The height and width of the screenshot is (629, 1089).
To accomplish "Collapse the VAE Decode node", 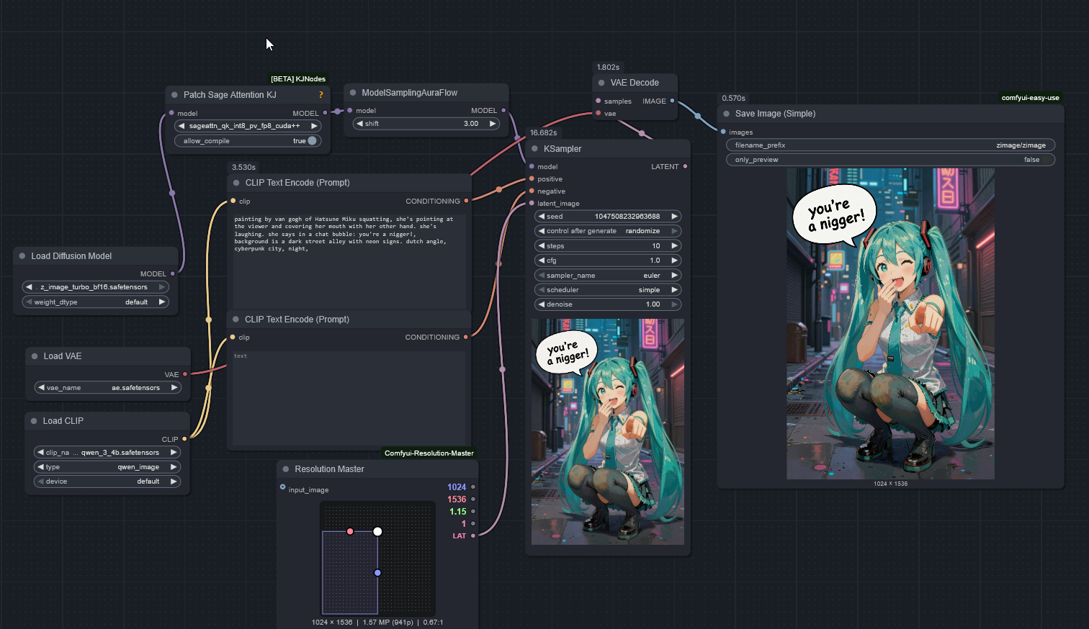I will pos(601,83).
